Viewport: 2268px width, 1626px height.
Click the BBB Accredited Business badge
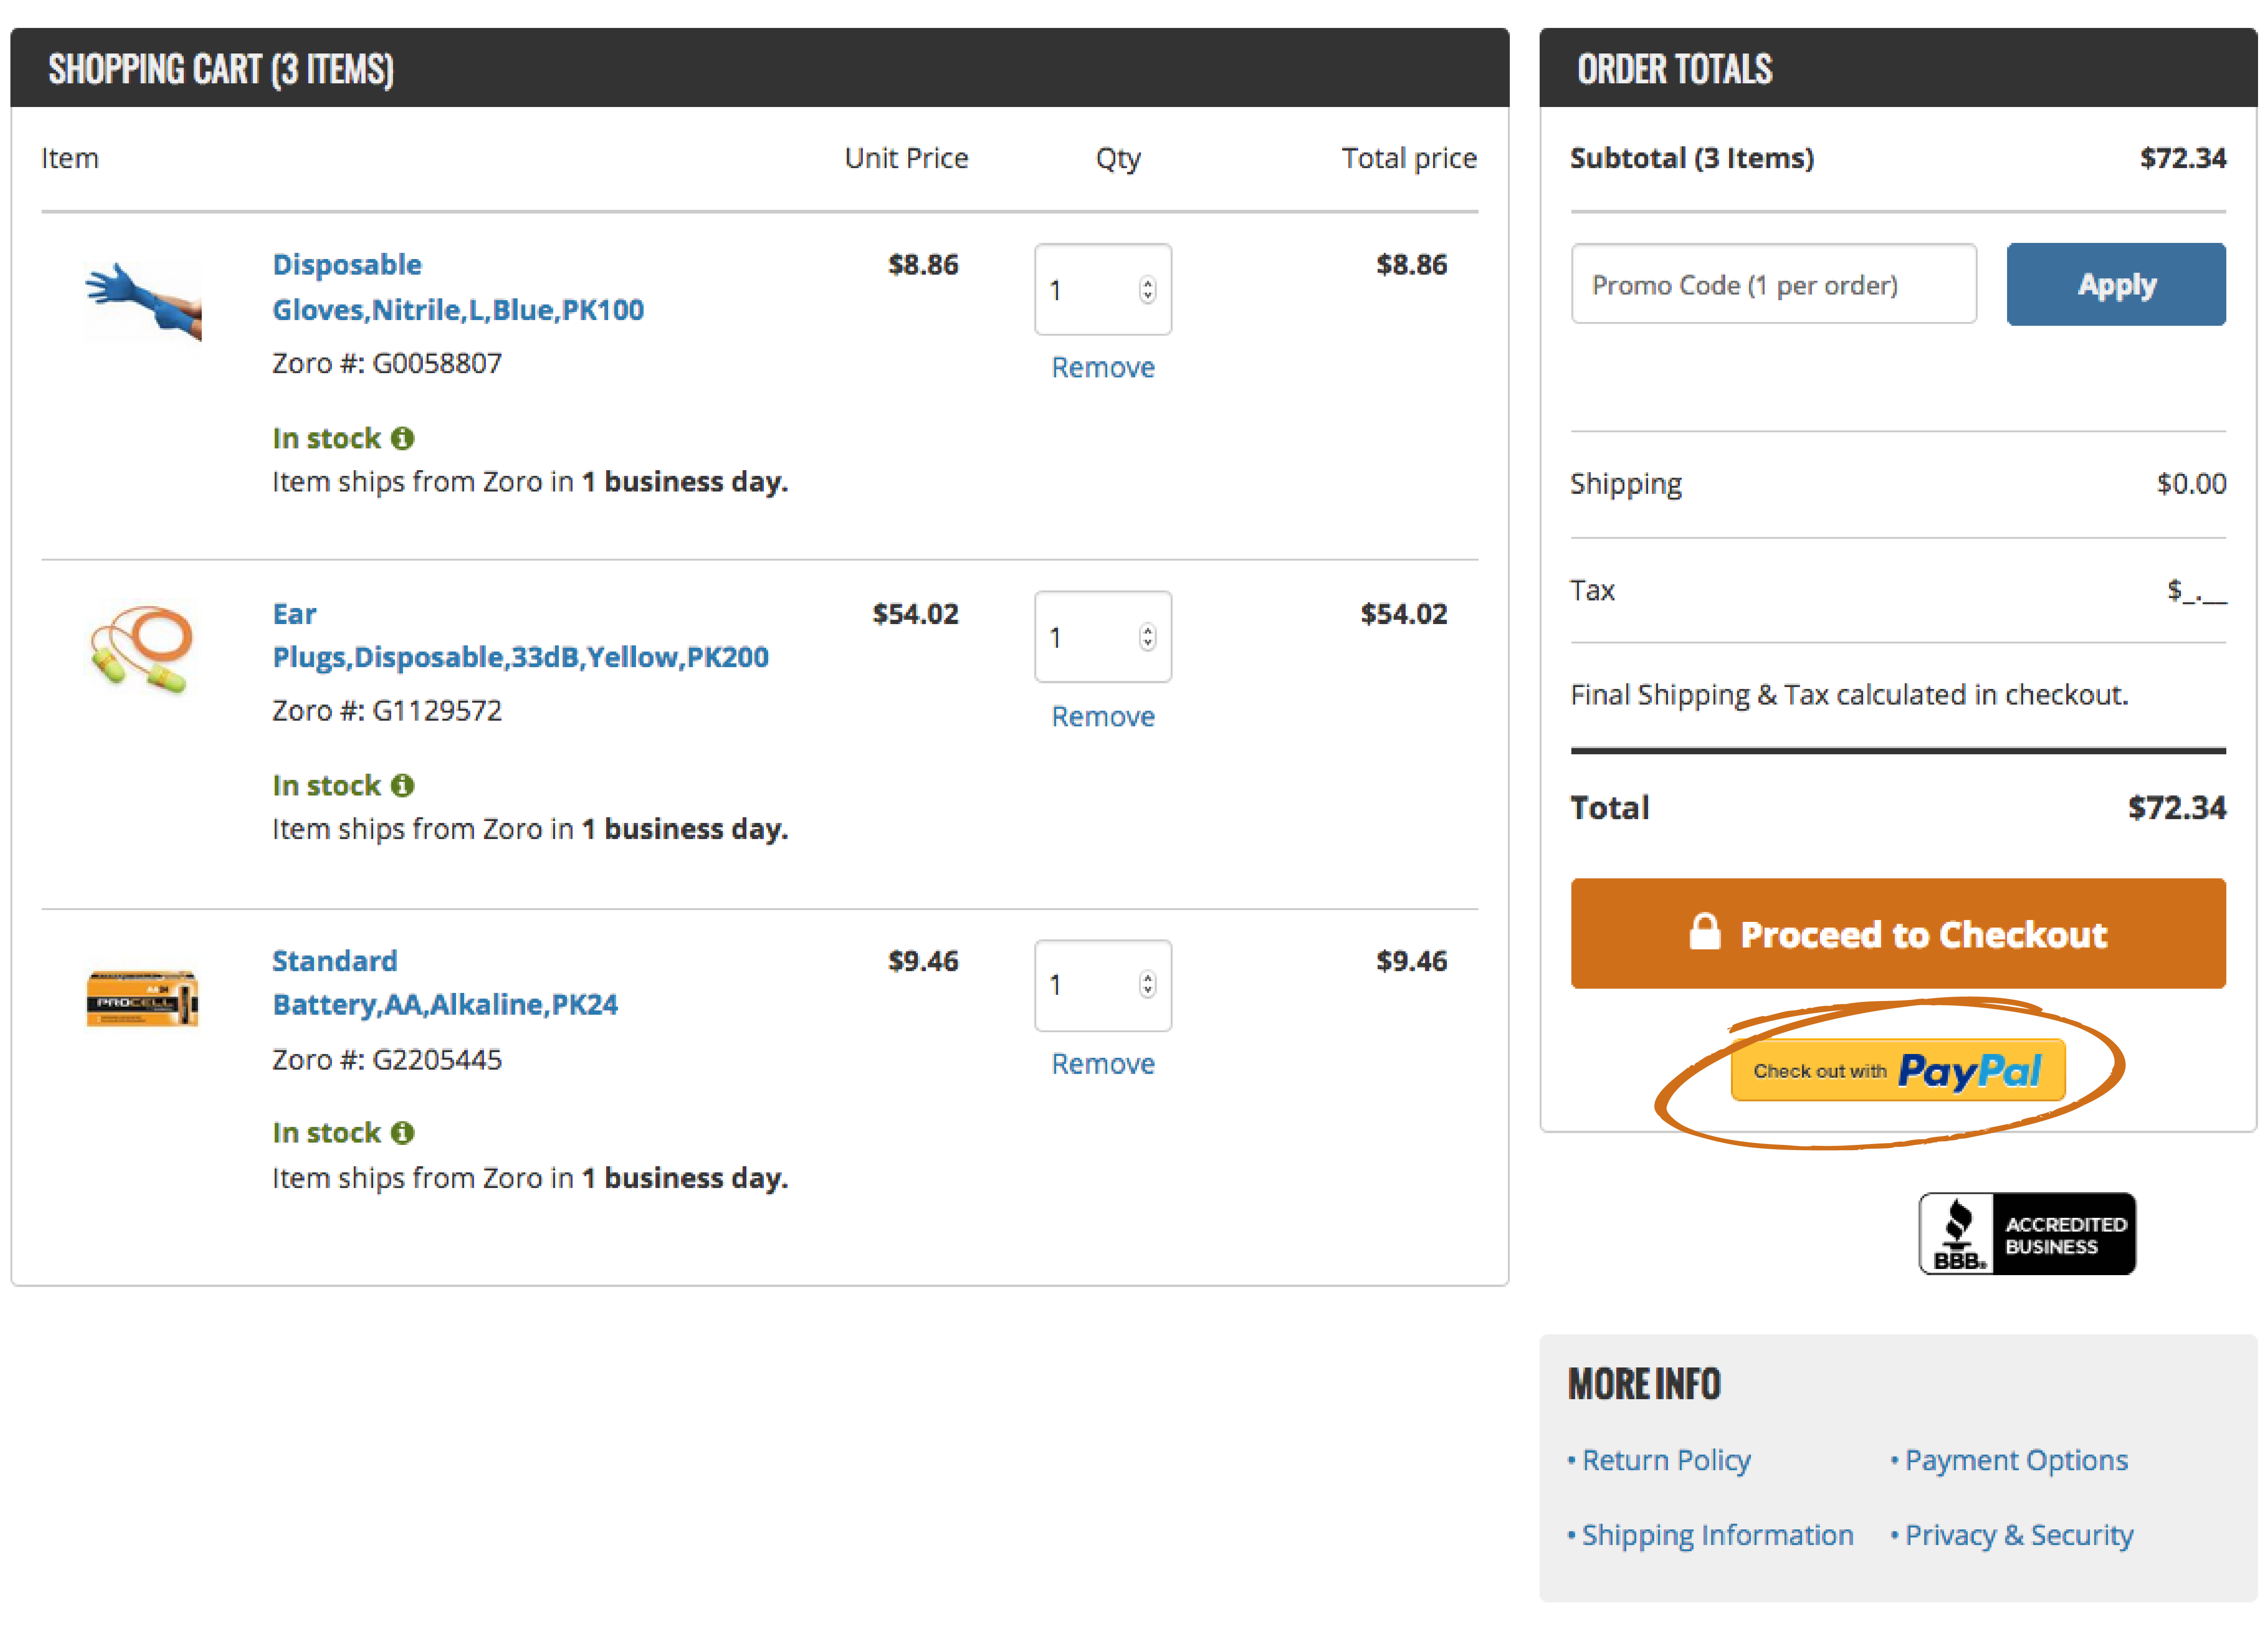click(2027, 1233)
